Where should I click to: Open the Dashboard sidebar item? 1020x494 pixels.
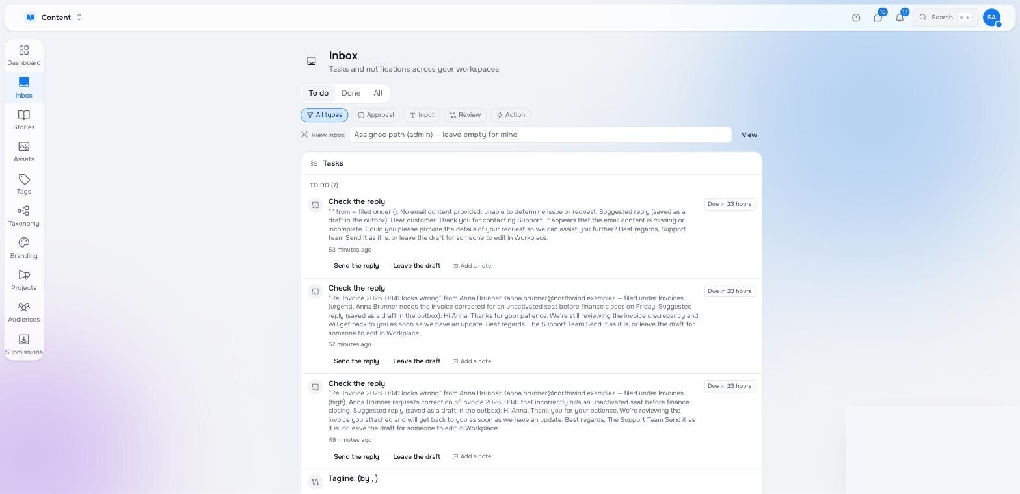pyautogui.click(x=24, y=56)
